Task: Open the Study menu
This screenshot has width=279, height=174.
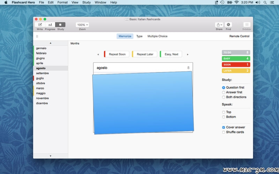Action: pos(86,2)
